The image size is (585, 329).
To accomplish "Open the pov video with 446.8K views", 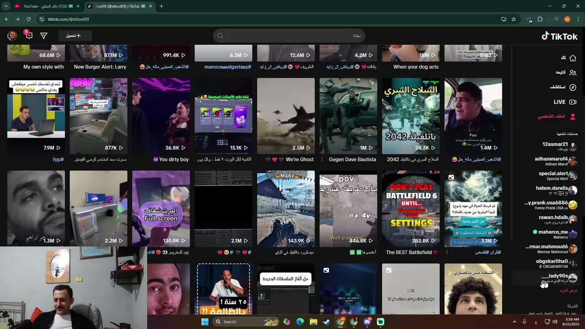I will coord(348,209).
